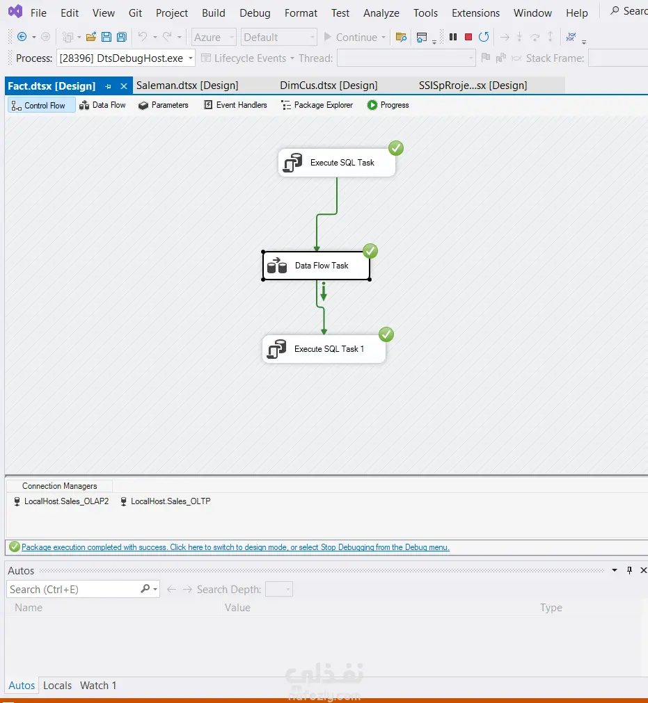Screen dimensions: 648x703
Task: Switch to the Watch 1 tab
Action: point(98,686)
